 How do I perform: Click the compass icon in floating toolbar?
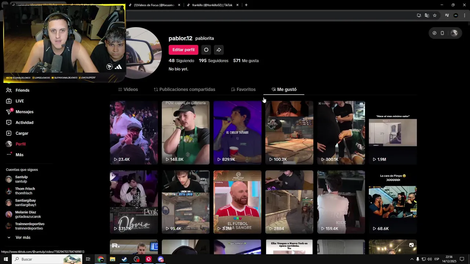pyautogui.click(x=434, y=33)
